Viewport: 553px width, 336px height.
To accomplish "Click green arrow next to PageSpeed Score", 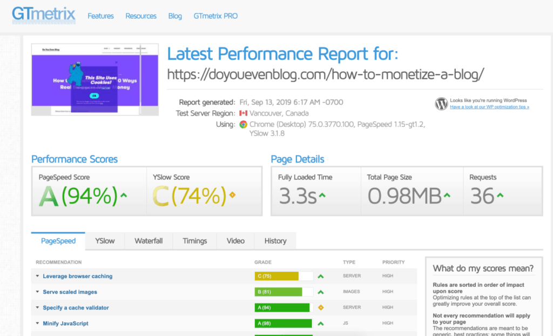I will click(x=124, y=195).
